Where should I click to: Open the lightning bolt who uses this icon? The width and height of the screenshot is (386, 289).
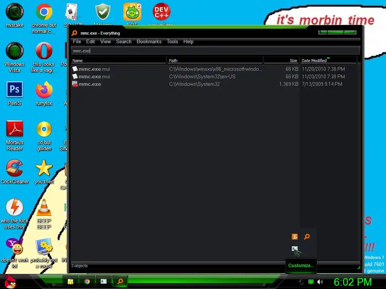(15, 207)
